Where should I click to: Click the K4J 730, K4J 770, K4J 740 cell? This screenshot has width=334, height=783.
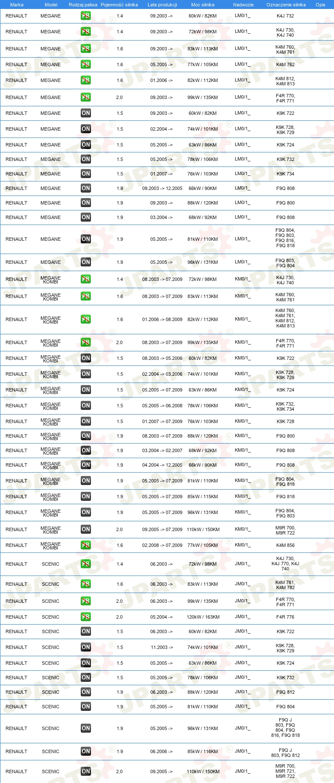pyautogui.click(x=285, y=564)
